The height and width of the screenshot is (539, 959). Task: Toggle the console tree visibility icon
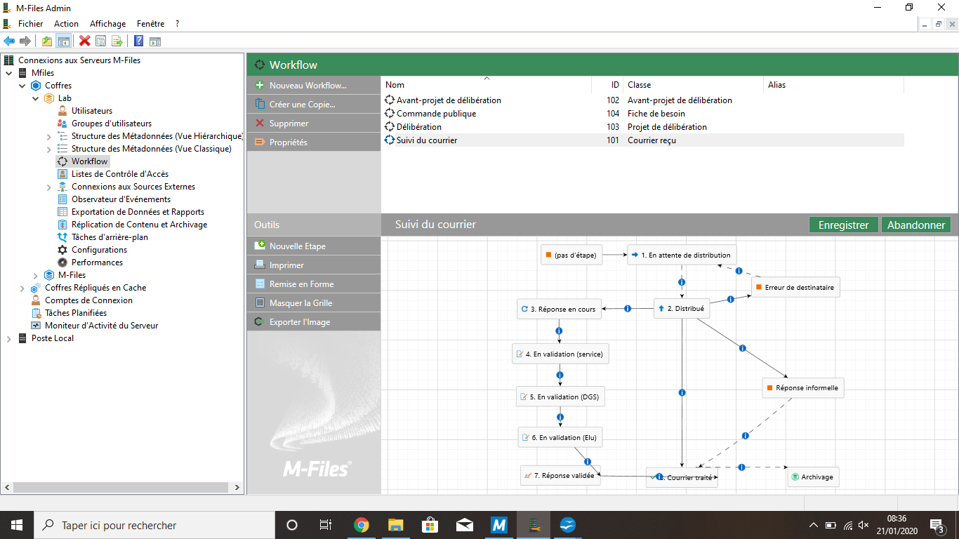click(x=63, y=41)
